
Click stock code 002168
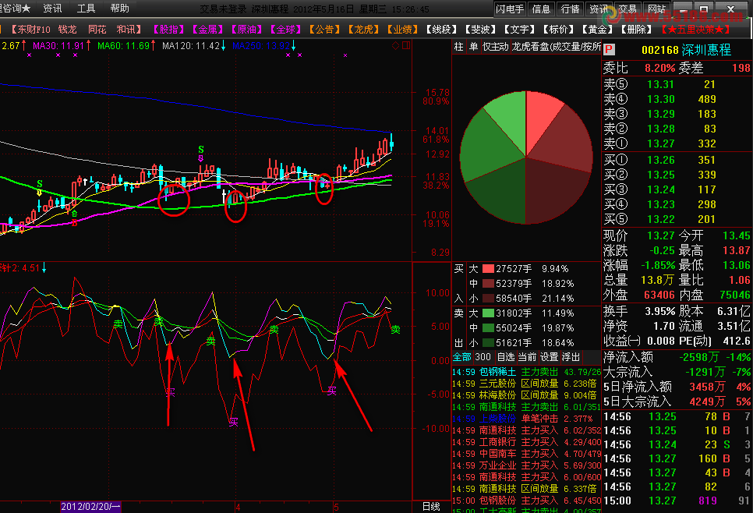[659, 50]
